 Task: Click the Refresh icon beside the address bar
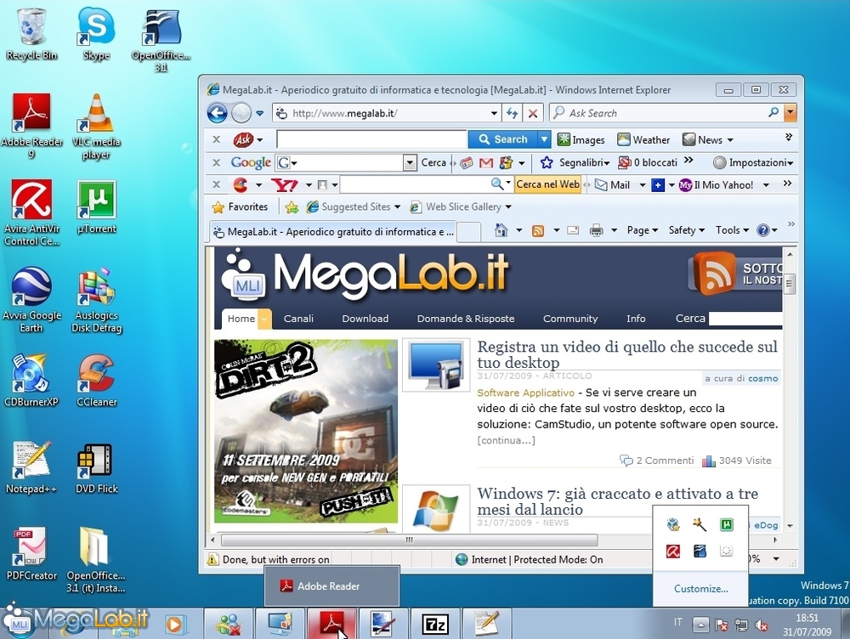coord(513,113)
